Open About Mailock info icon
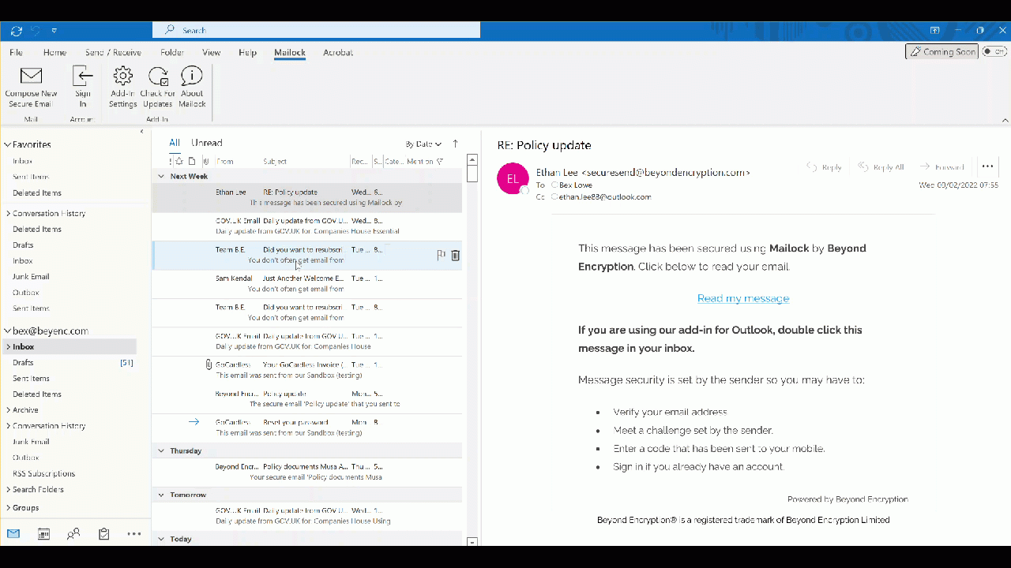This screenshot has width=1011, height=568. [192, 77]
